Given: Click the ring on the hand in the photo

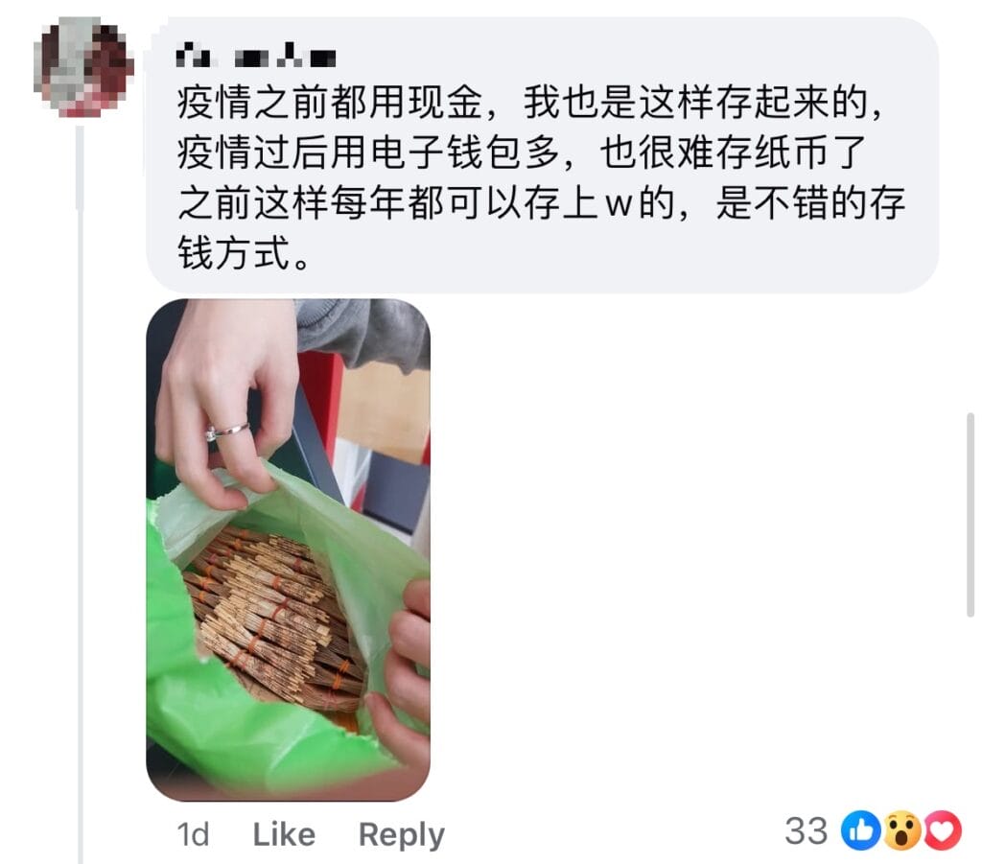Looking at the screenshot, I should [x=226, y=431].
